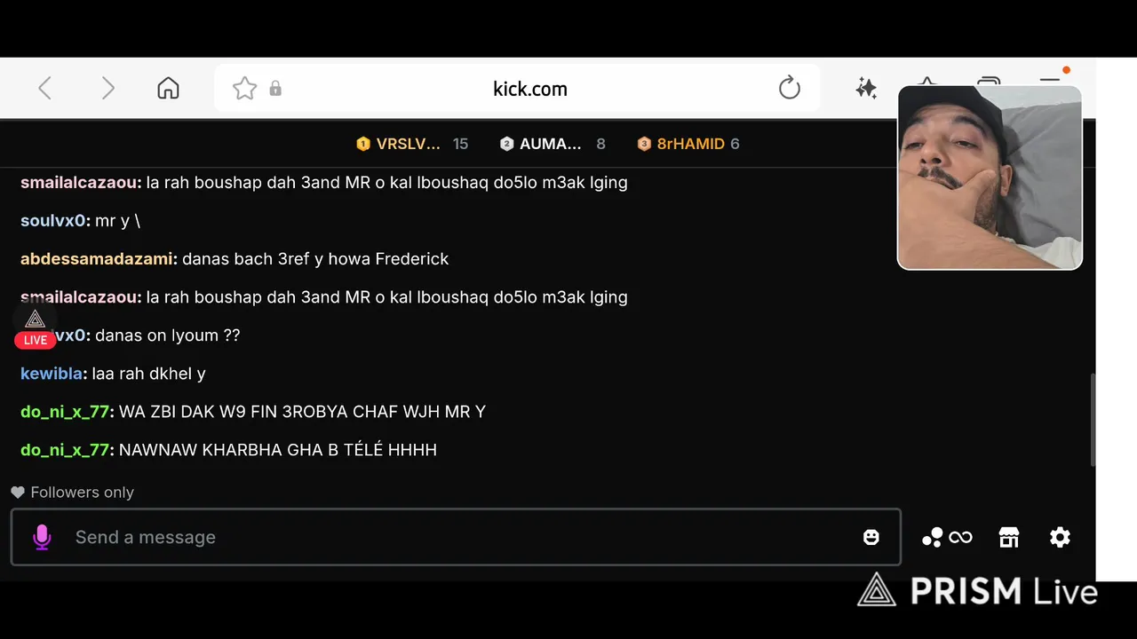Bookmark the page with the star icon
Screen dimensions: 1137x639
coord(244,88)
